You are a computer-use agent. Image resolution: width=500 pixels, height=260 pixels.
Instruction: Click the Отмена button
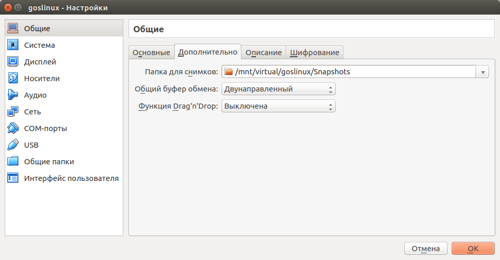426,249
